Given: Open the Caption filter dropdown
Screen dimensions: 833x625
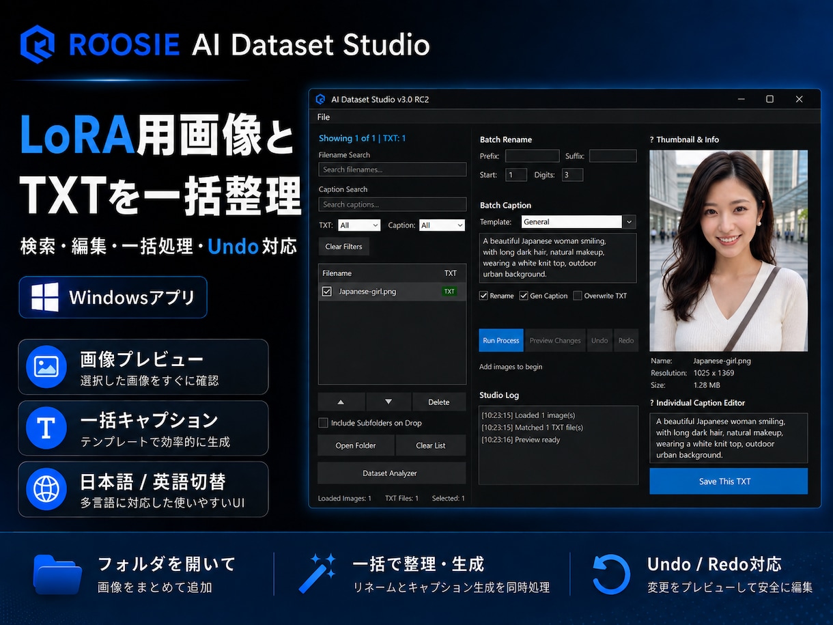Looking at the screenshot, I should click(442, 225).
